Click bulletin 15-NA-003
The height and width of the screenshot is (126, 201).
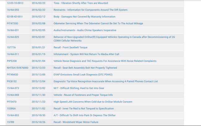[13, 115]
